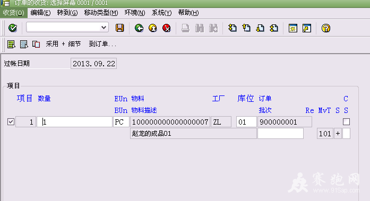Viewport: 370px width, 201px height.
Task: Click the green checkmark Enter icon
Action: [13, 28]
